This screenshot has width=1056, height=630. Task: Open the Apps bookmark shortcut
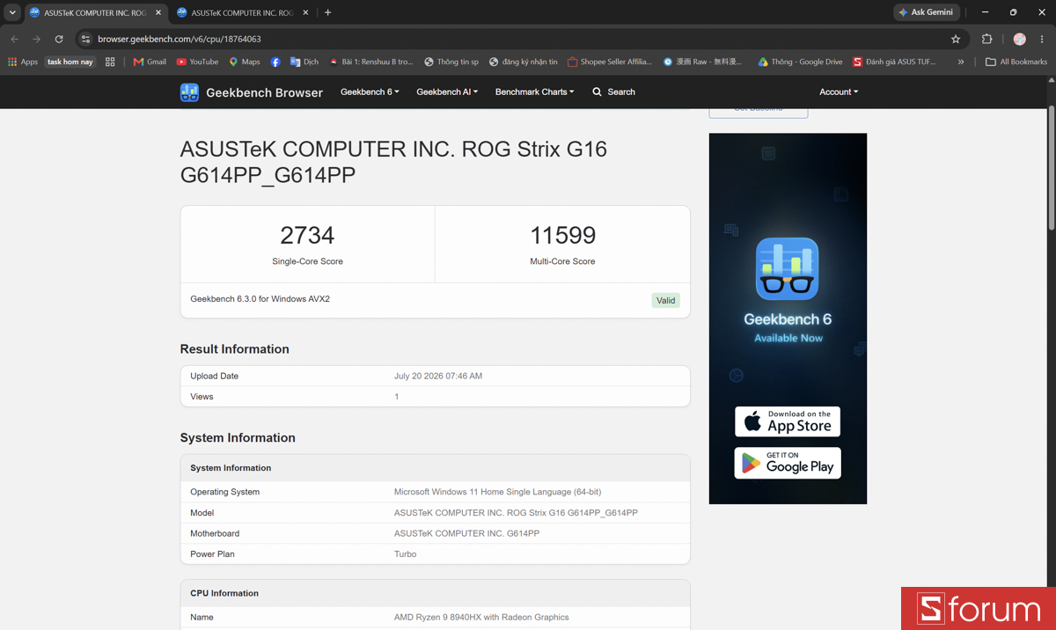coord(23,62)
